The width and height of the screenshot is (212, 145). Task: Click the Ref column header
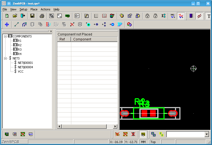[64, 39]
